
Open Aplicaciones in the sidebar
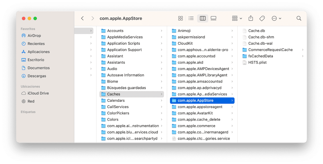tap(35, 52)
